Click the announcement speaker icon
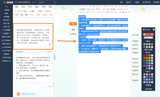160x97 pixels. click(16, 2)
